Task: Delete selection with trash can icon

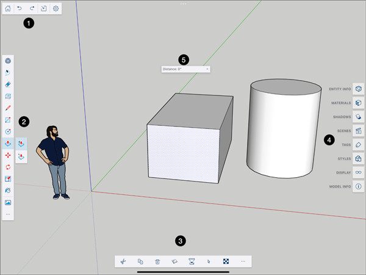Action: pyautogui.click(x=157, y=261)
